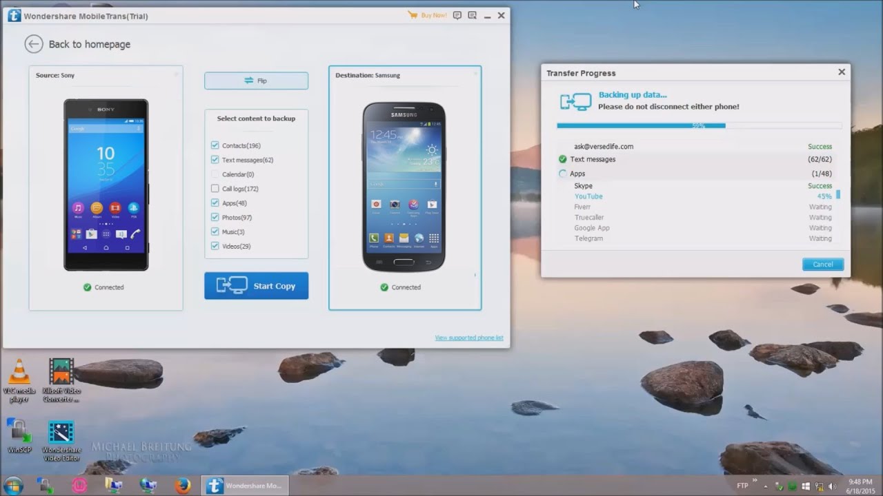Screen dimensions: 883x496
Task: Click the Back to homepage arrow icon
Action: click(x=34, y=44)
